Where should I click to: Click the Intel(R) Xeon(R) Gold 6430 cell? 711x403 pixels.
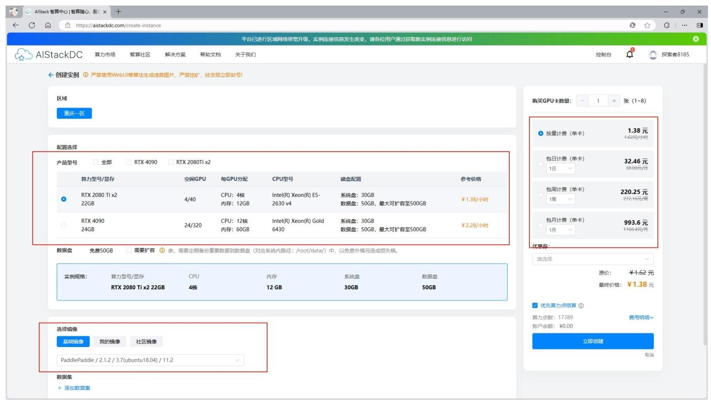point(297,225)
